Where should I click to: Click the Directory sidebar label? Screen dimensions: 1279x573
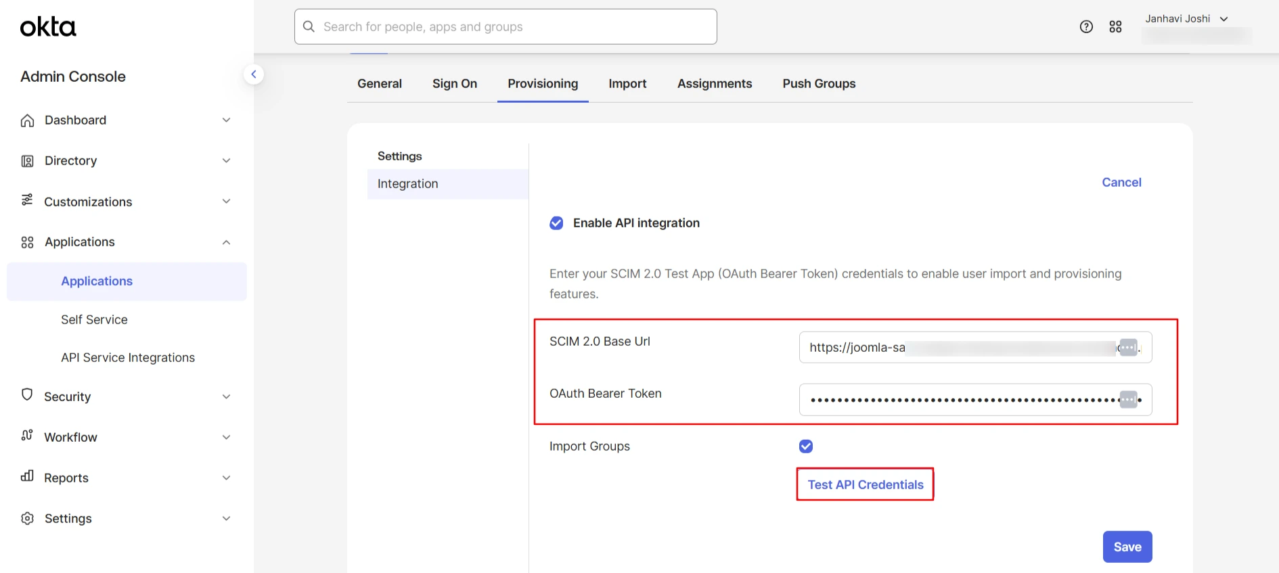click(x=70, y=161)
